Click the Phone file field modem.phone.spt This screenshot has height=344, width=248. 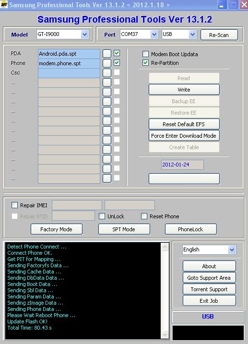click(69, 63)
